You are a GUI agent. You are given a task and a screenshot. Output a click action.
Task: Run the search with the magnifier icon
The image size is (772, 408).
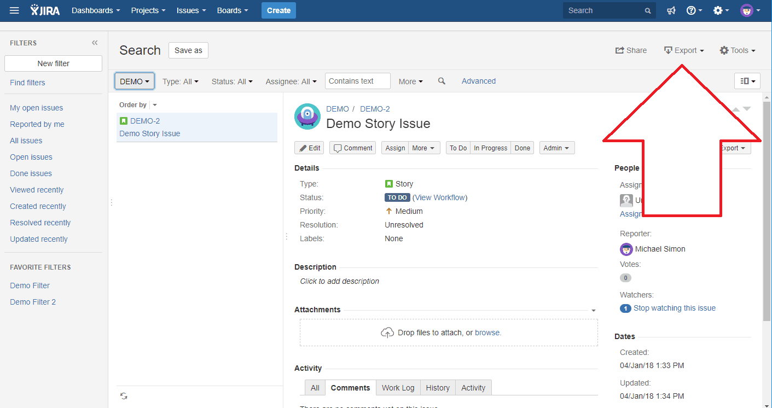click(442, 81)
